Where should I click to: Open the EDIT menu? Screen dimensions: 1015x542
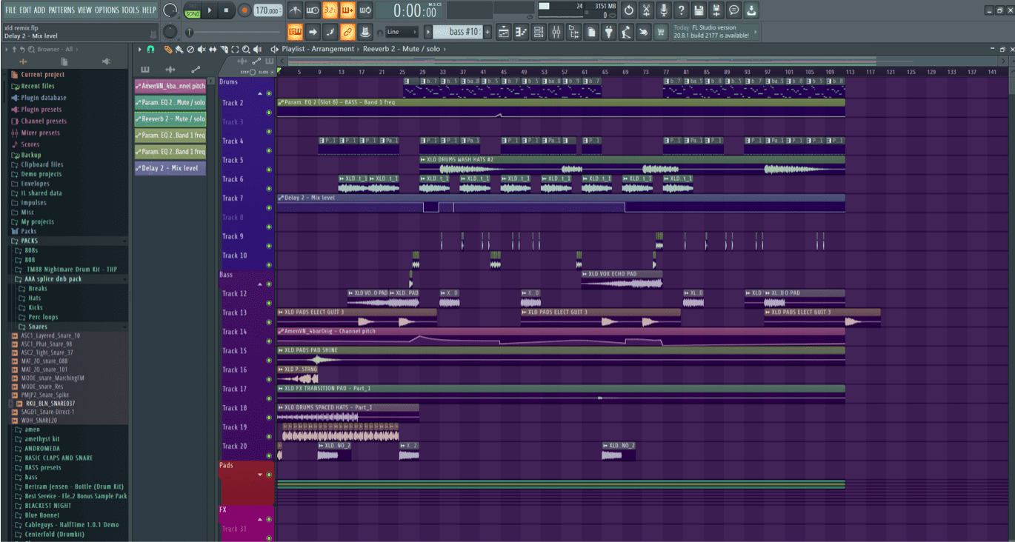click(26, 10)
